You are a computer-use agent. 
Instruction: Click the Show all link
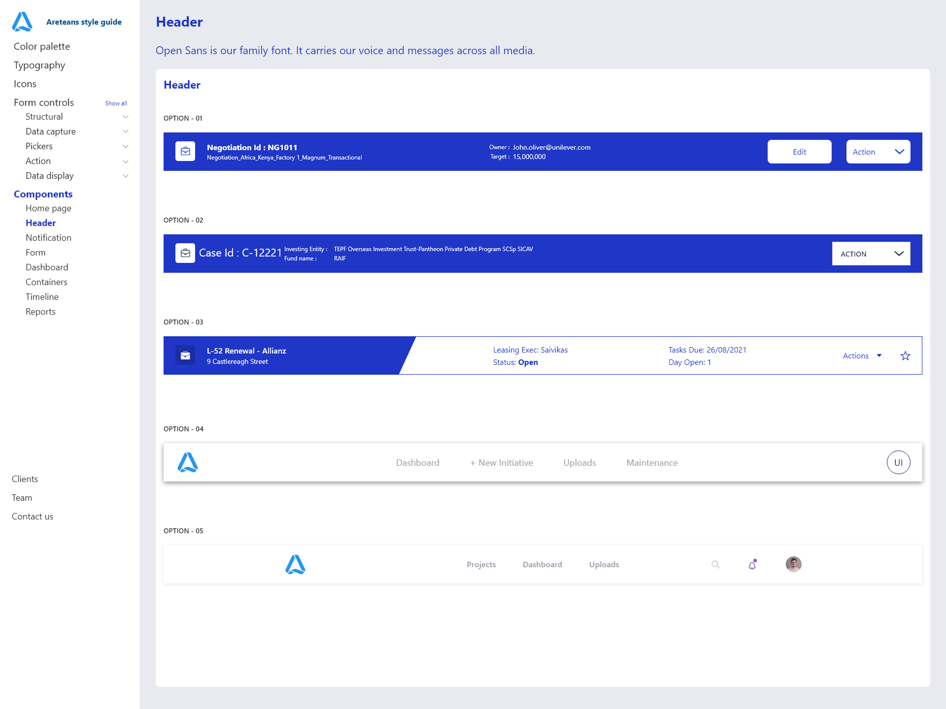[116, 103]
